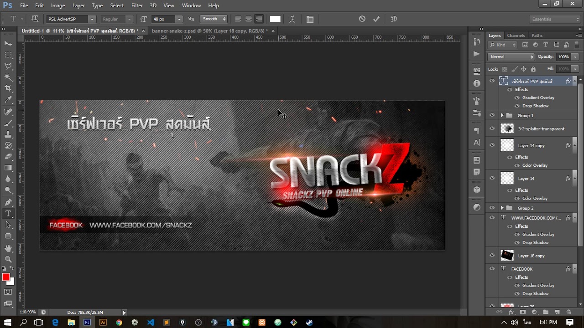Switch to the Channels tab
This screenshot has width=584, height=328.
516,36
